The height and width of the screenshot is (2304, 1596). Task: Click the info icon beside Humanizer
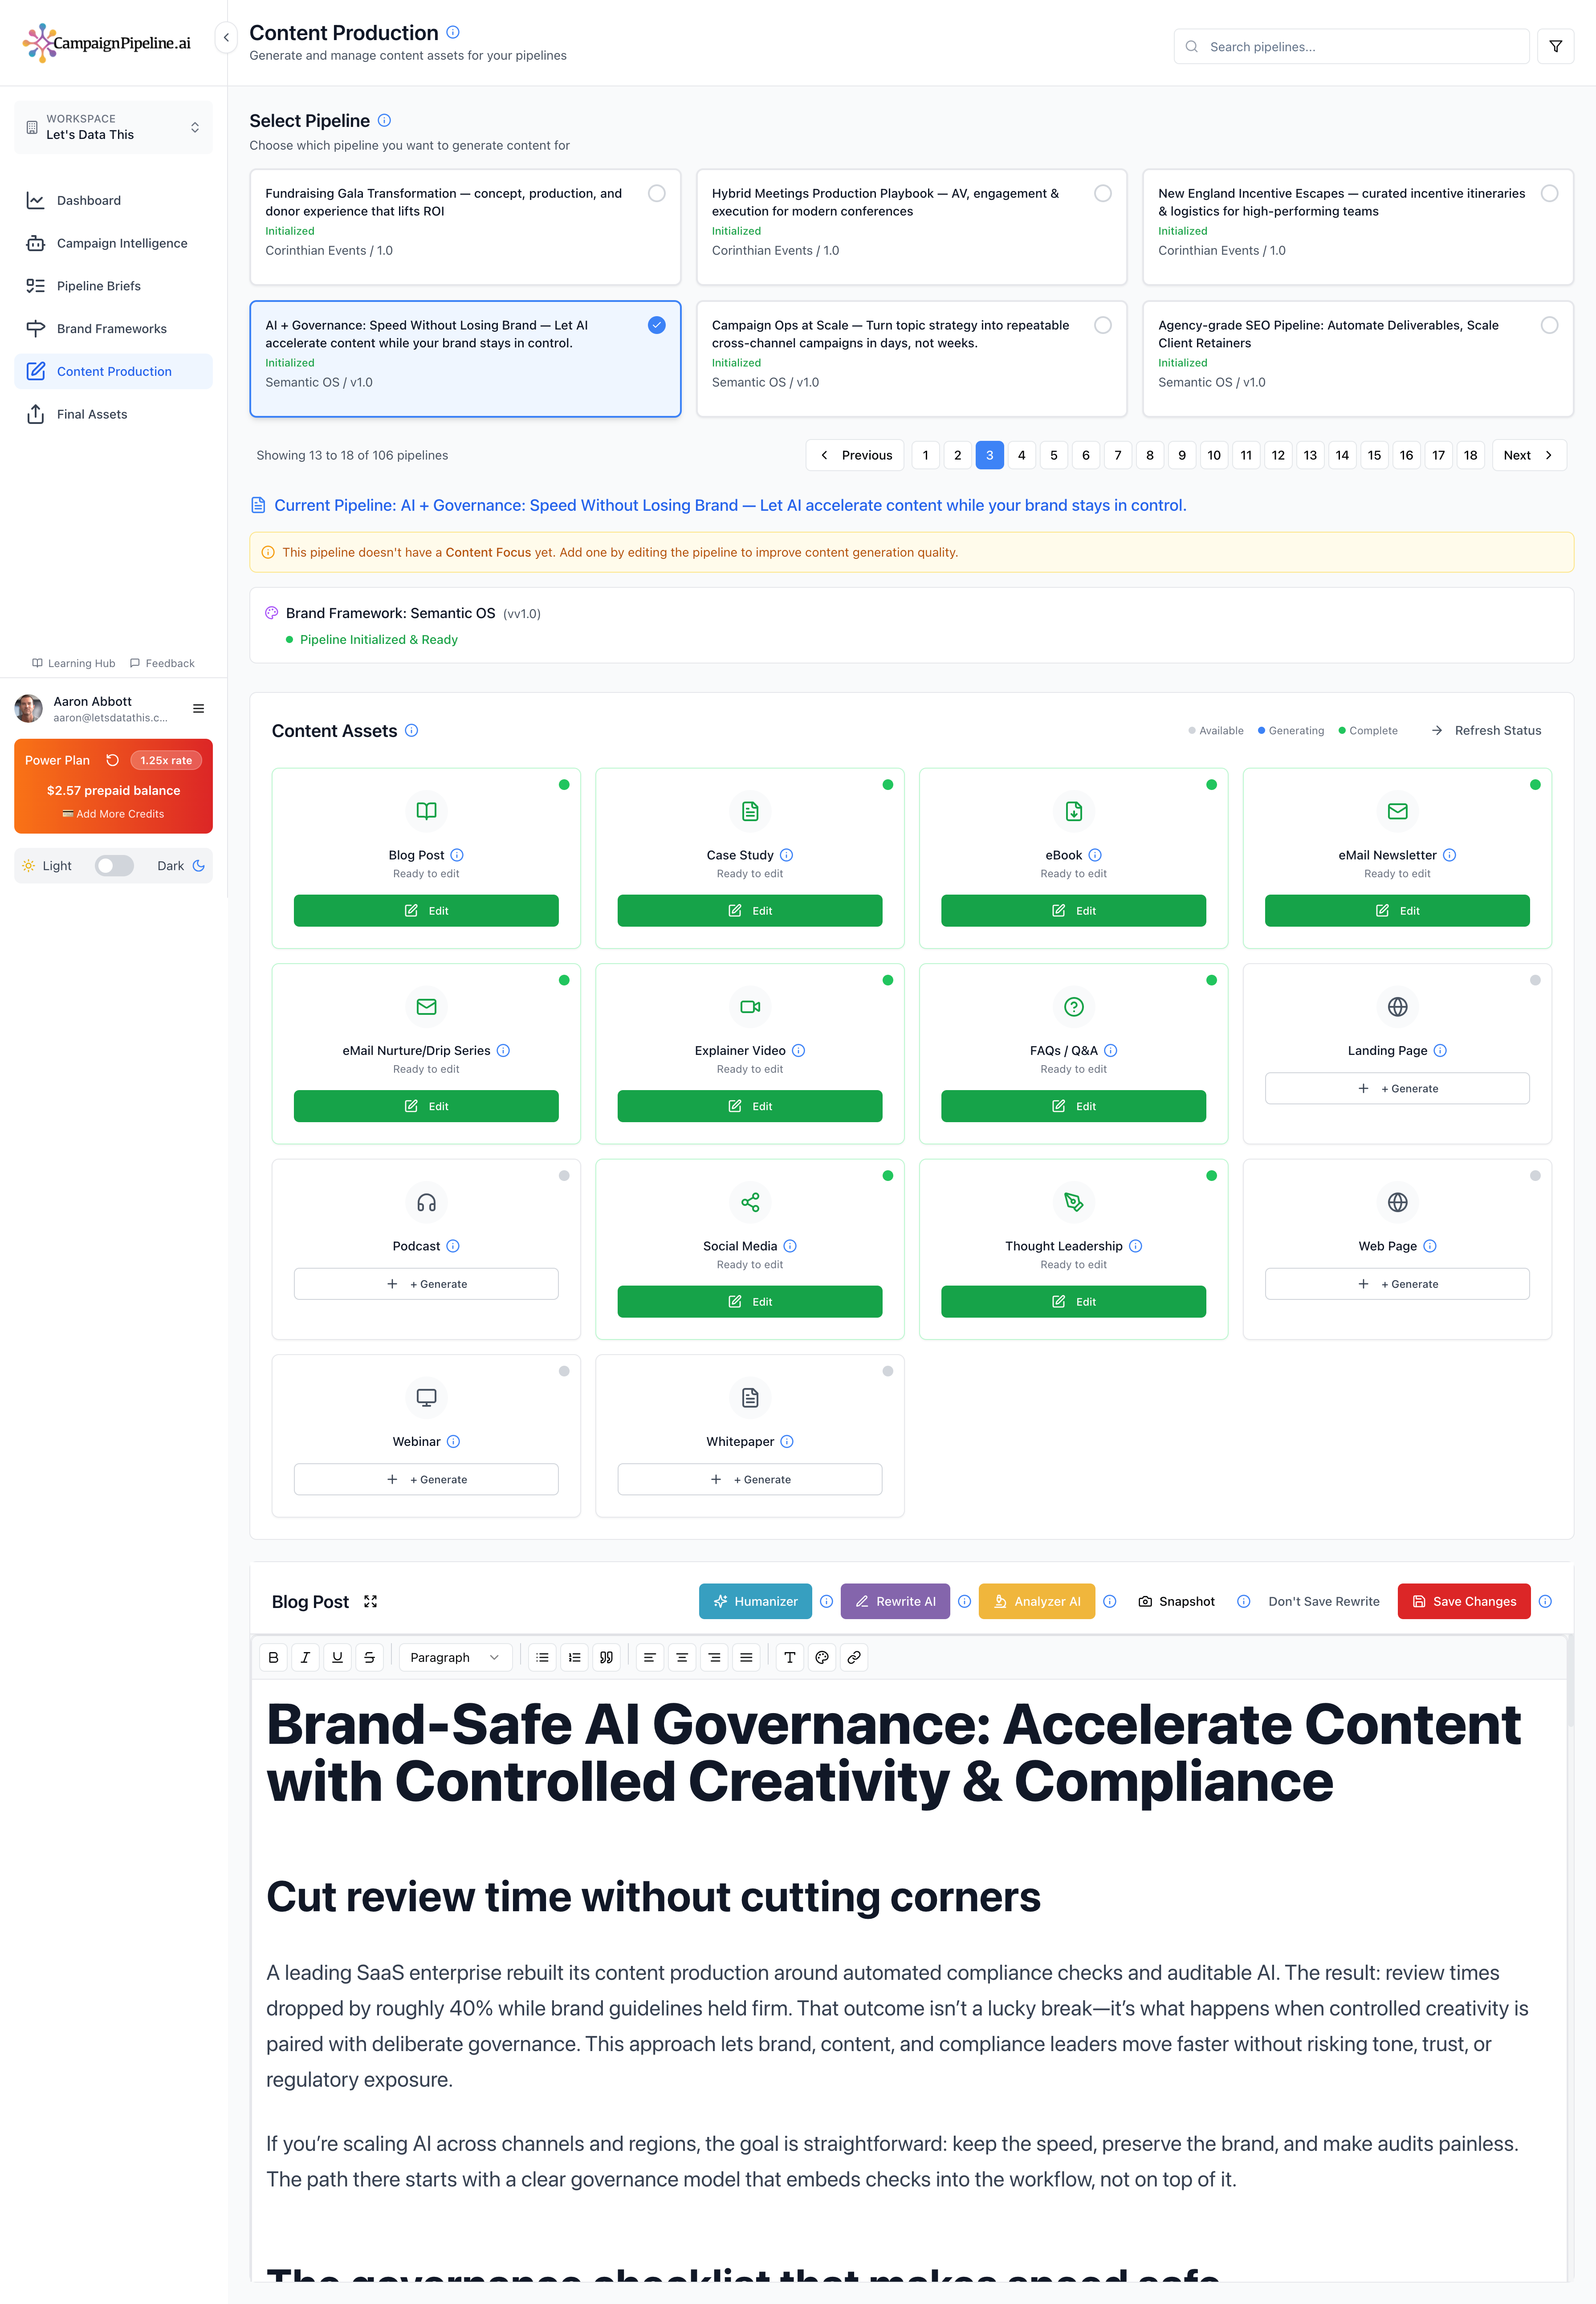pos(826,1601)
